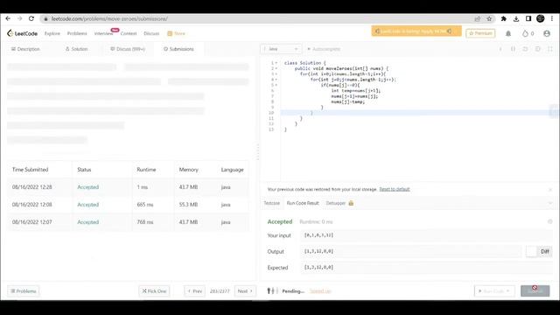Open the browser downloads

[x=516, y=19]
